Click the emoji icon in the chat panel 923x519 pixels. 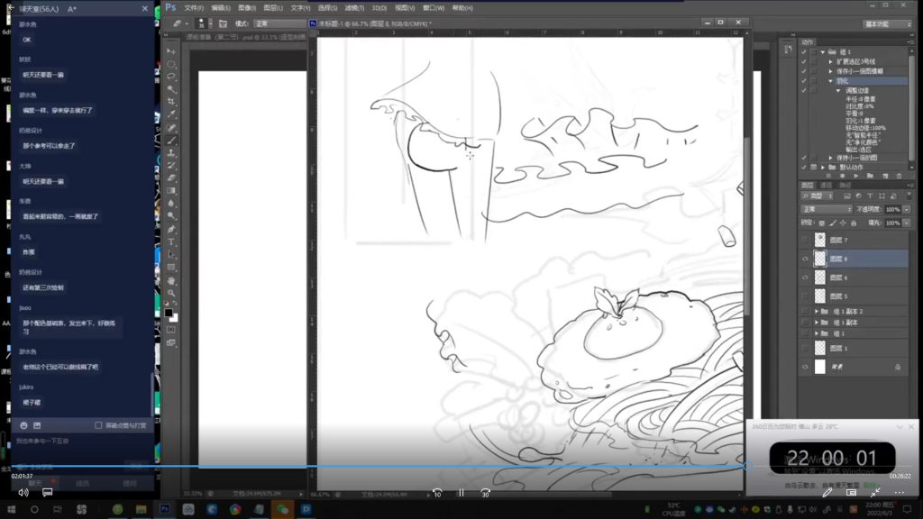[23, 424]
